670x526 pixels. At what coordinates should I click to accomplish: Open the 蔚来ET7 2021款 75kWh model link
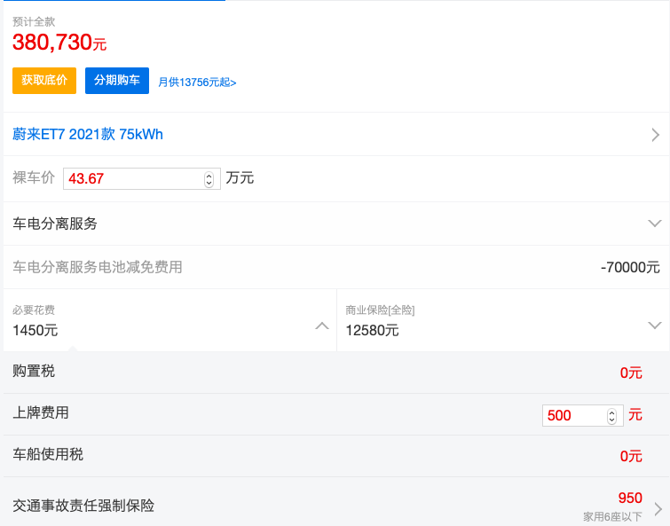point(88,134)
